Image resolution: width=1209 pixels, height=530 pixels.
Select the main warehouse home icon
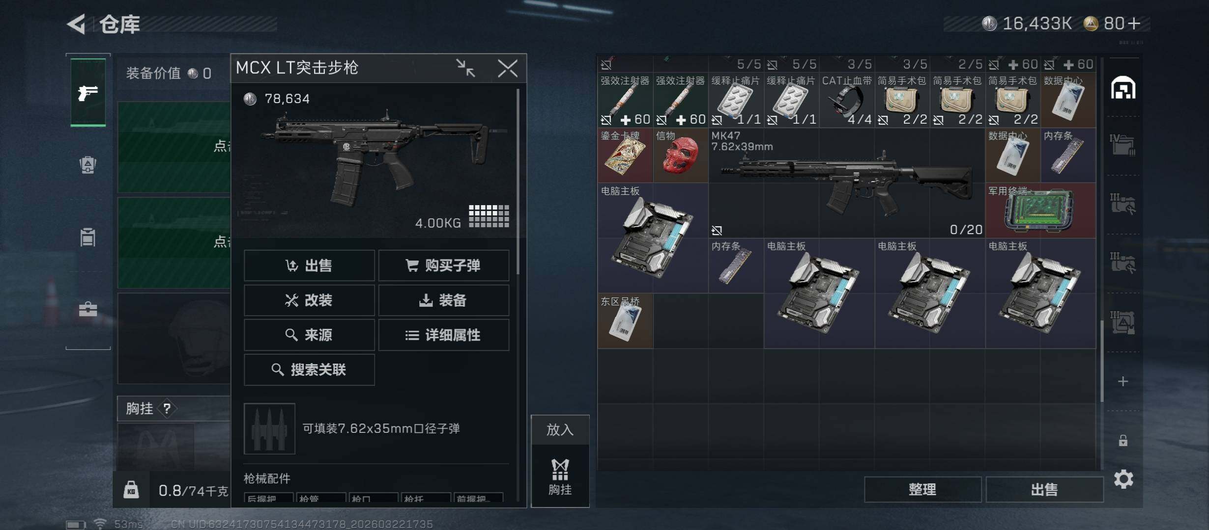click(x=1123, y=87)
